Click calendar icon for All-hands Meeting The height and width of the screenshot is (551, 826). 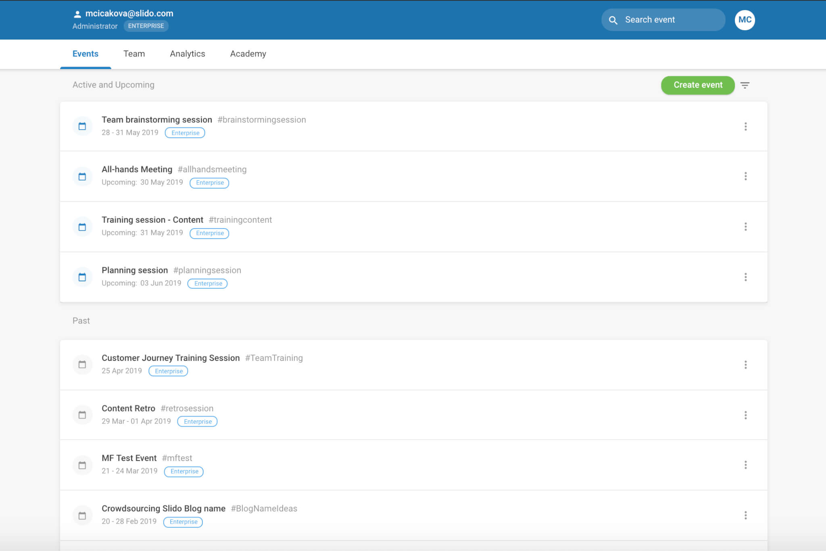82,176
